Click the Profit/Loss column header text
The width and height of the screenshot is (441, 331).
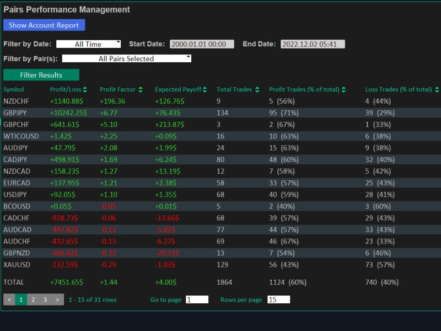point(66,89)
